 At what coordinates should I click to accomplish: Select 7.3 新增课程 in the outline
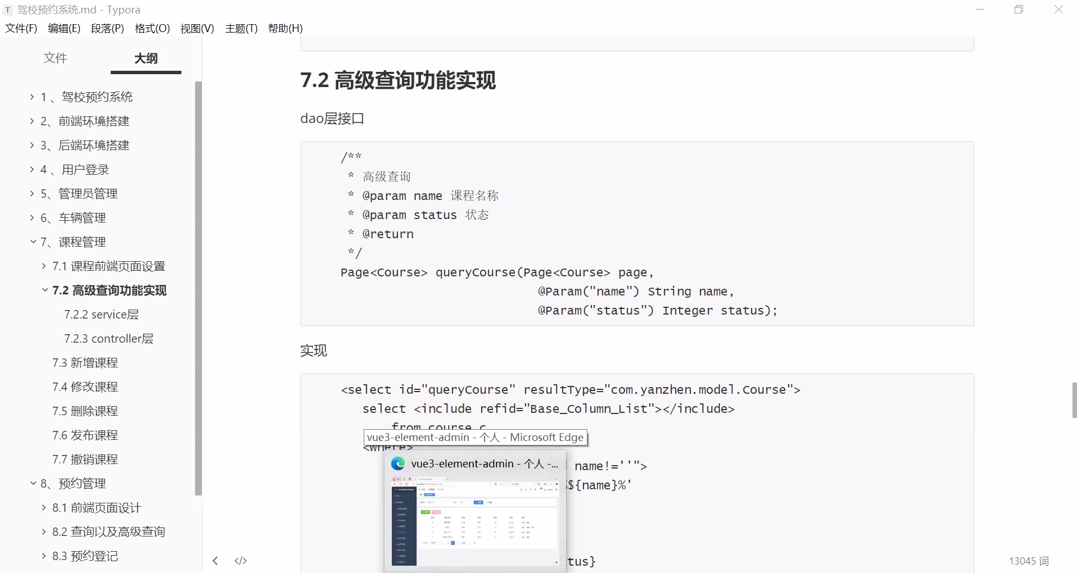pos(85,362)
